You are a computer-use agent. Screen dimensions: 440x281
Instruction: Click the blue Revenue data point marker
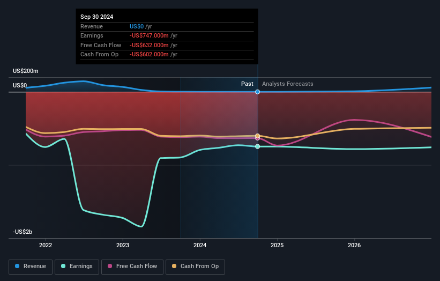point(257,92)
